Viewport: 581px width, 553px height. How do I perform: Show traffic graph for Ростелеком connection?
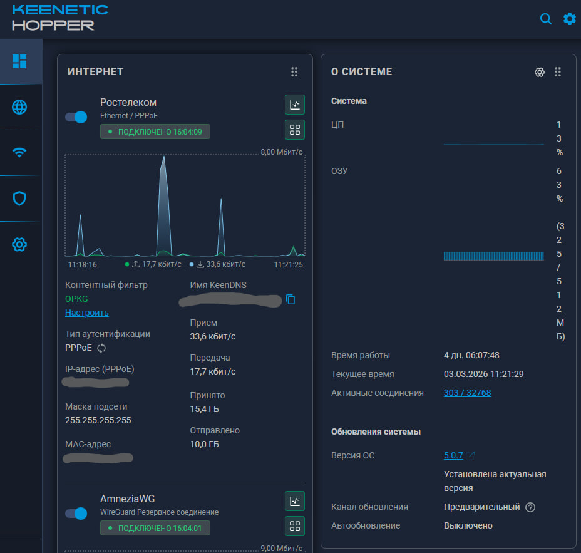point(294,105)
